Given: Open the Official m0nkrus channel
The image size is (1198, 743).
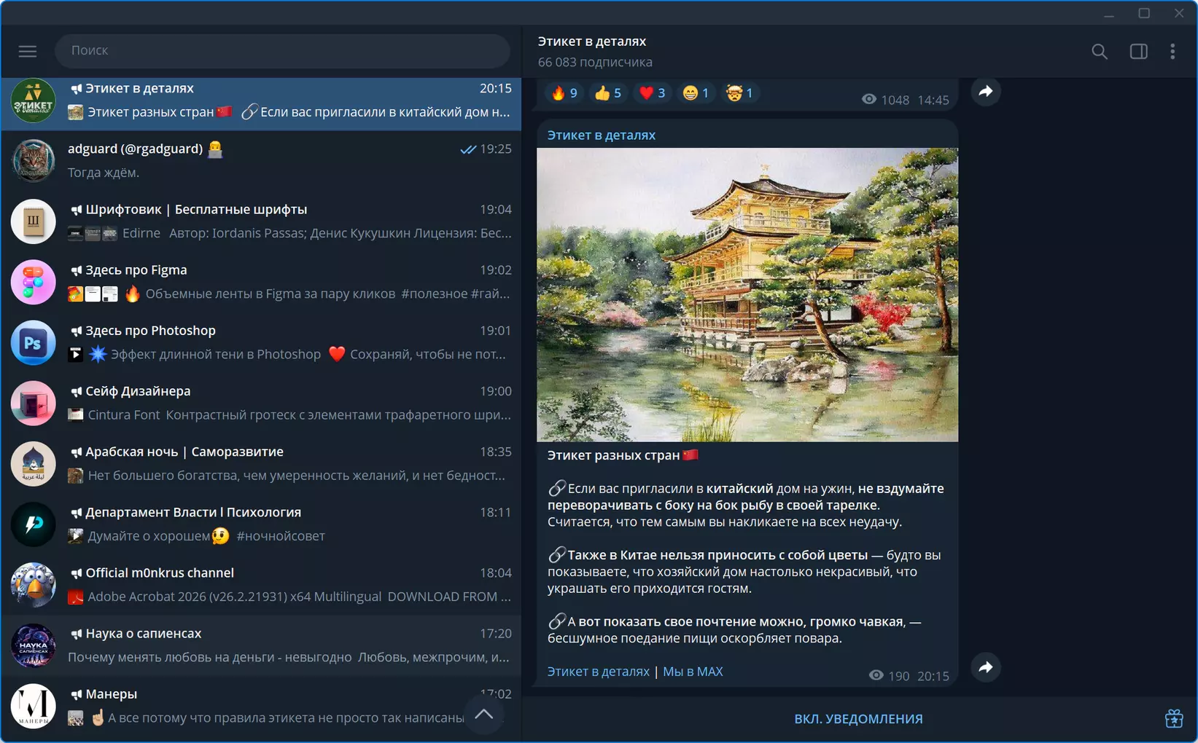Looking at the screenshot, I should (261, 584).
